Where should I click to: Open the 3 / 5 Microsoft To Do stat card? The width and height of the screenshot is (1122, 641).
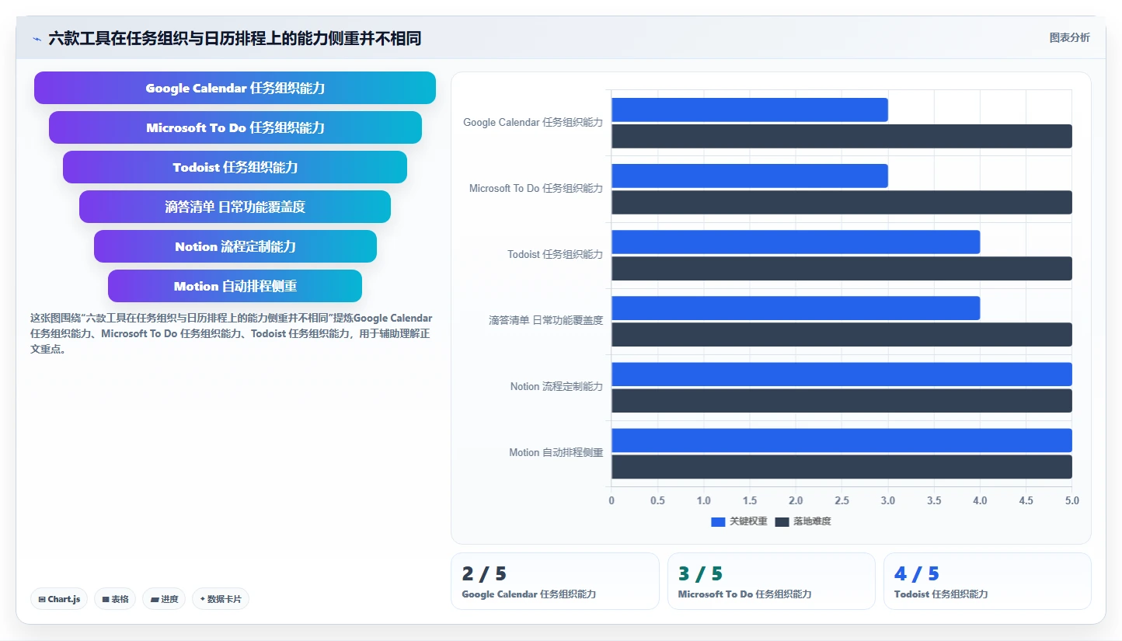point(771,581)
